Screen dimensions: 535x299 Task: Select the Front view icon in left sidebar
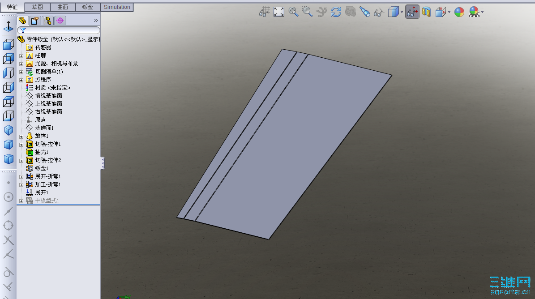[7, 44]
